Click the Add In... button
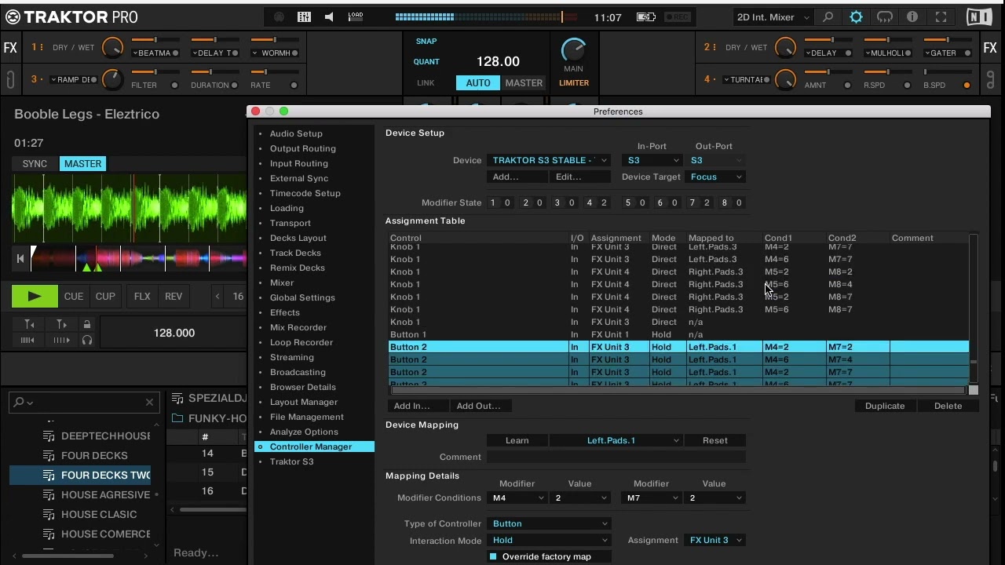Screen dimensions: 1005x565 [x=418, y=406]
